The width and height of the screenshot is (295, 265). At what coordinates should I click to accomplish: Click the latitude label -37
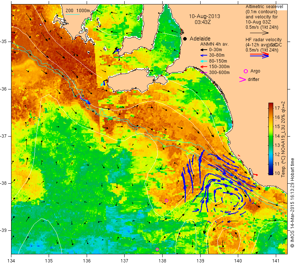[3, 136]
